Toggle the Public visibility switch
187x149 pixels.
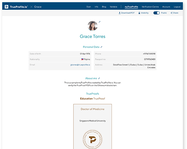[x=157, y=13]
